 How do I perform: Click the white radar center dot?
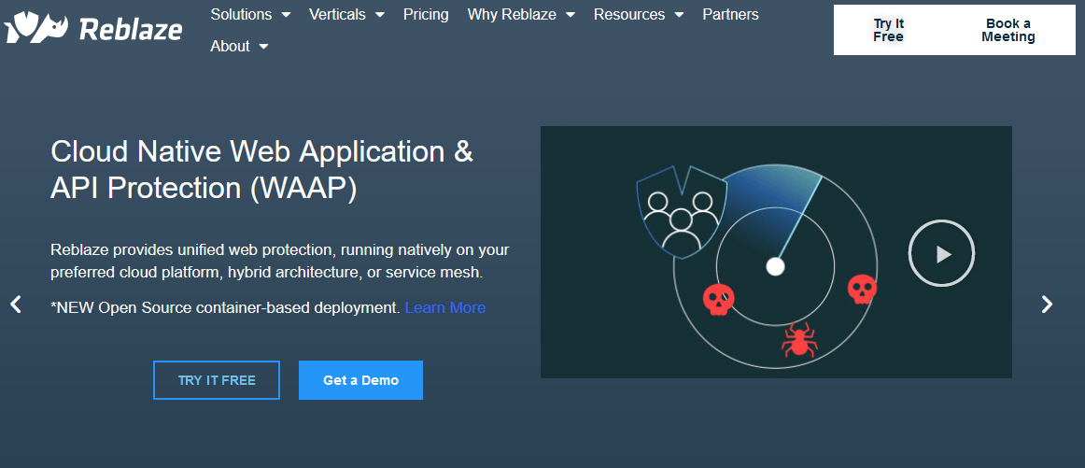[x=775, y=267]
